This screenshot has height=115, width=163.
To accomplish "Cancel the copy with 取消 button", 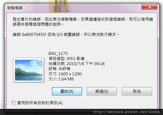I will [137, 91].
